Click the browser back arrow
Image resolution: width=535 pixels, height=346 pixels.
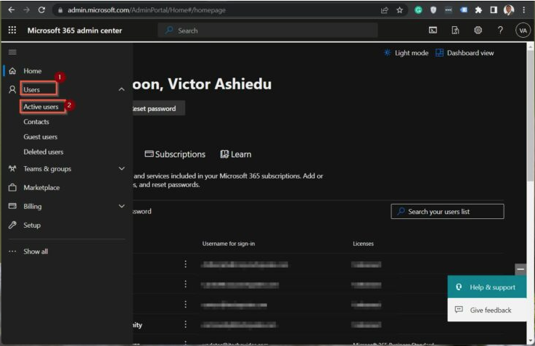[11, 10]
